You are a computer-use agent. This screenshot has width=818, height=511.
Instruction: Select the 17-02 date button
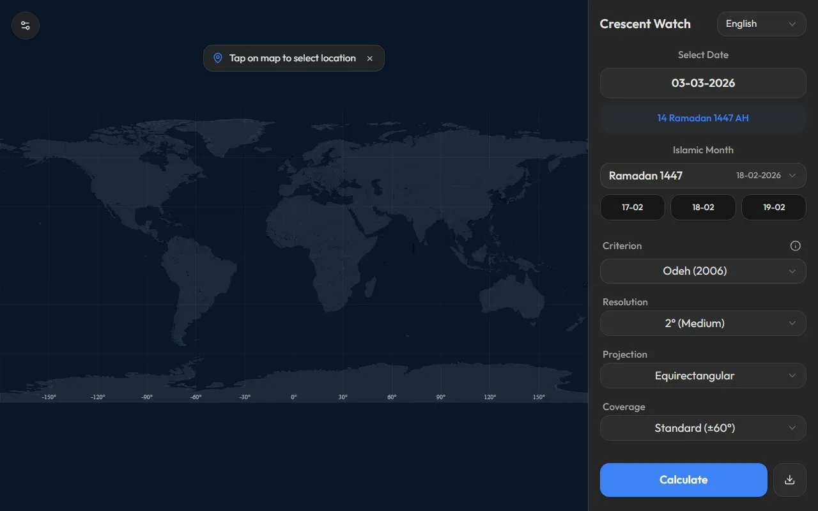tap(633, 208)
